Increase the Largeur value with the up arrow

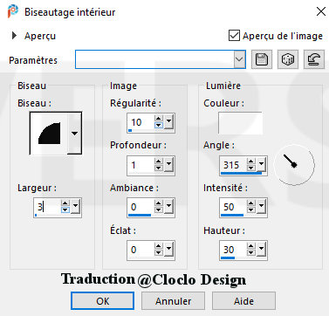65,203
